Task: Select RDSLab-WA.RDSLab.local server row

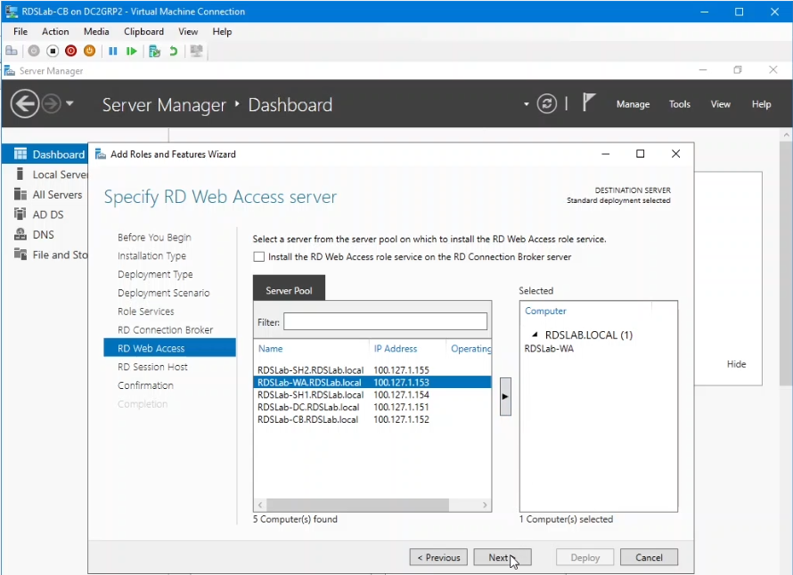Action: tap(372, 383)
